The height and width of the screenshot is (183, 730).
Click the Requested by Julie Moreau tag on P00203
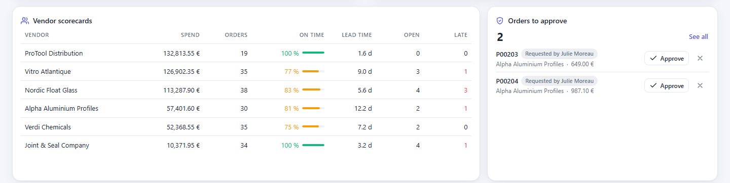pos(560,54)
